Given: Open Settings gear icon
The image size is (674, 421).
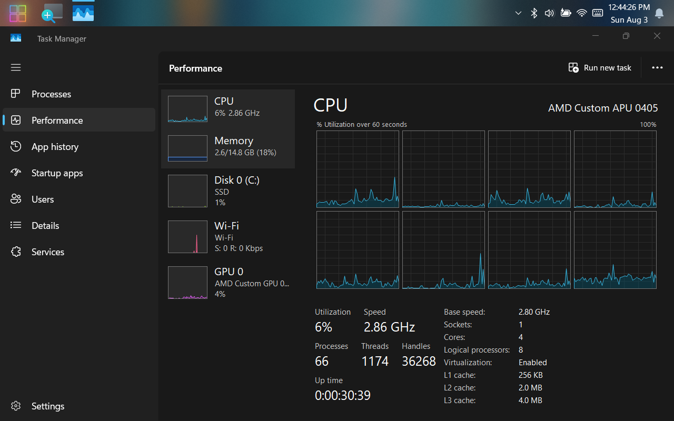Looking at the screenshot, I should (x=16, y=406).
